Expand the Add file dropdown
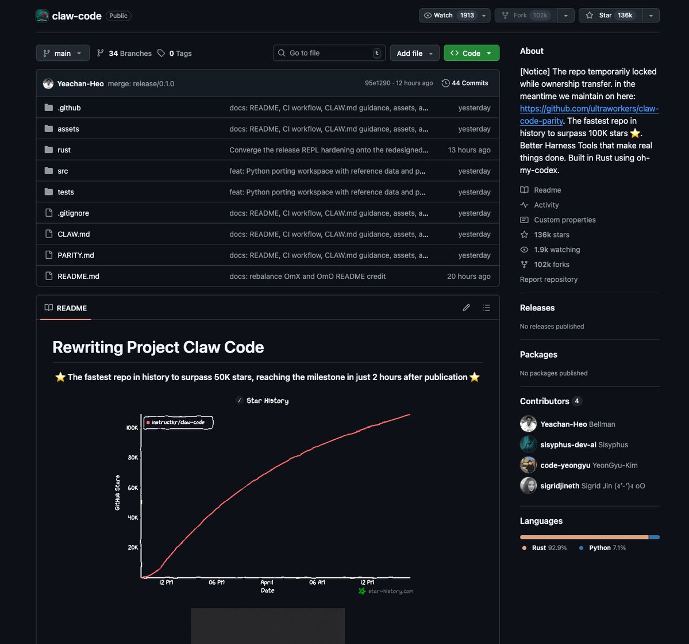Viewport: 689px width, 644px height. point(414,53)
